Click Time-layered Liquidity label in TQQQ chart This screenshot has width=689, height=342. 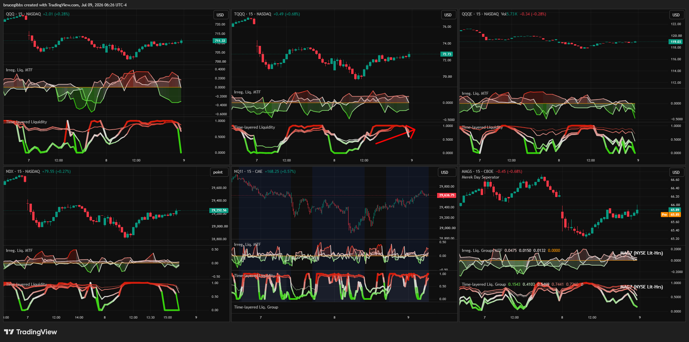(x=255, y=127)
